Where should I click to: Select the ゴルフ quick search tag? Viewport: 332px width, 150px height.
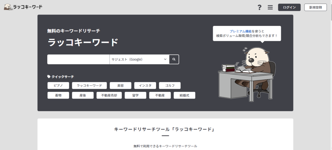point(170,86)
